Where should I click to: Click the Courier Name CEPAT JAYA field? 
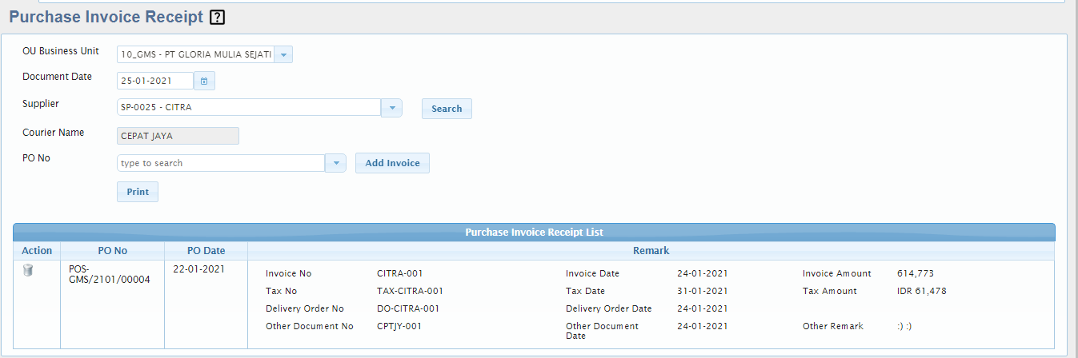point(178,136)
